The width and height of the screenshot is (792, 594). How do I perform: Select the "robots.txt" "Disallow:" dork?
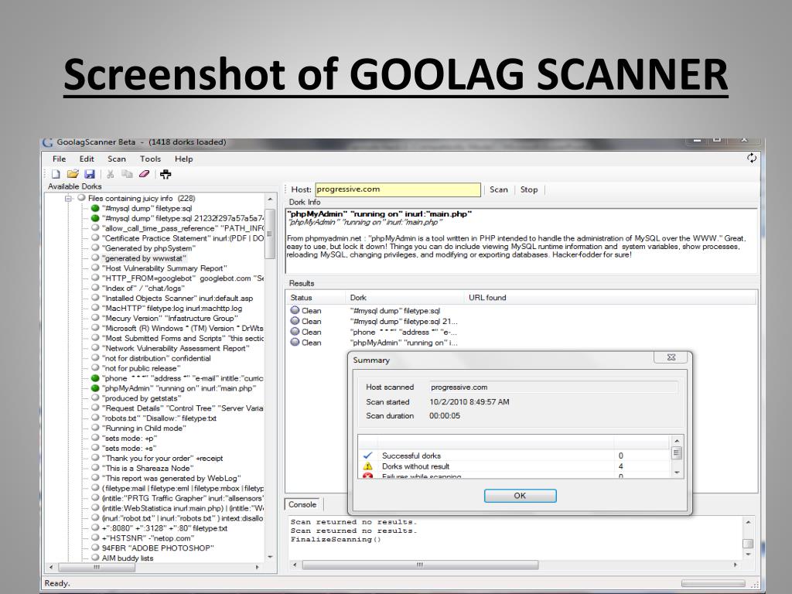click(159, 418)
